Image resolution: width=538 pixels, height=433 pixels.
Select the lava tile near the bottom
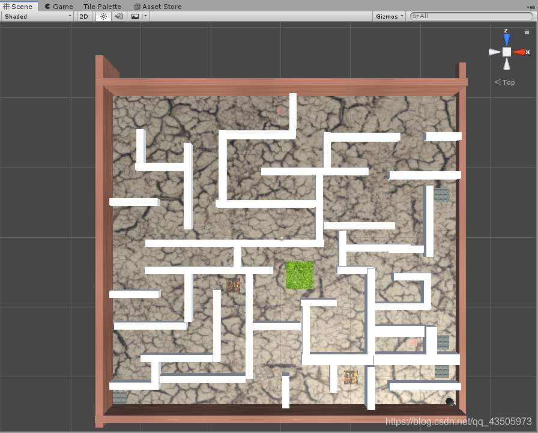[351, 377]
